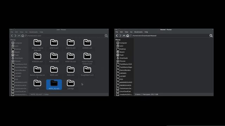The width and height of the screenshot is (225, 126).
Task: Select the ACM500.vst3 folder
Action: tap(87, 44)
